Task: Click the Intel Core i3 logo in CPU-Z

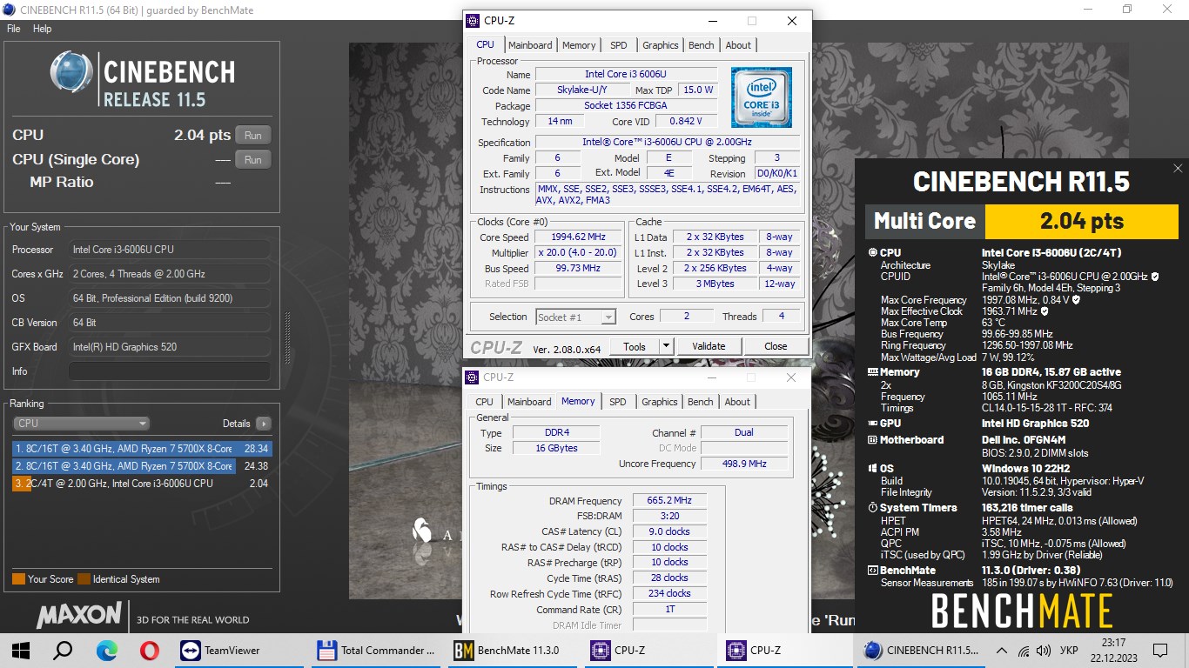Action: pyautogui.click(x=762, y=97)
